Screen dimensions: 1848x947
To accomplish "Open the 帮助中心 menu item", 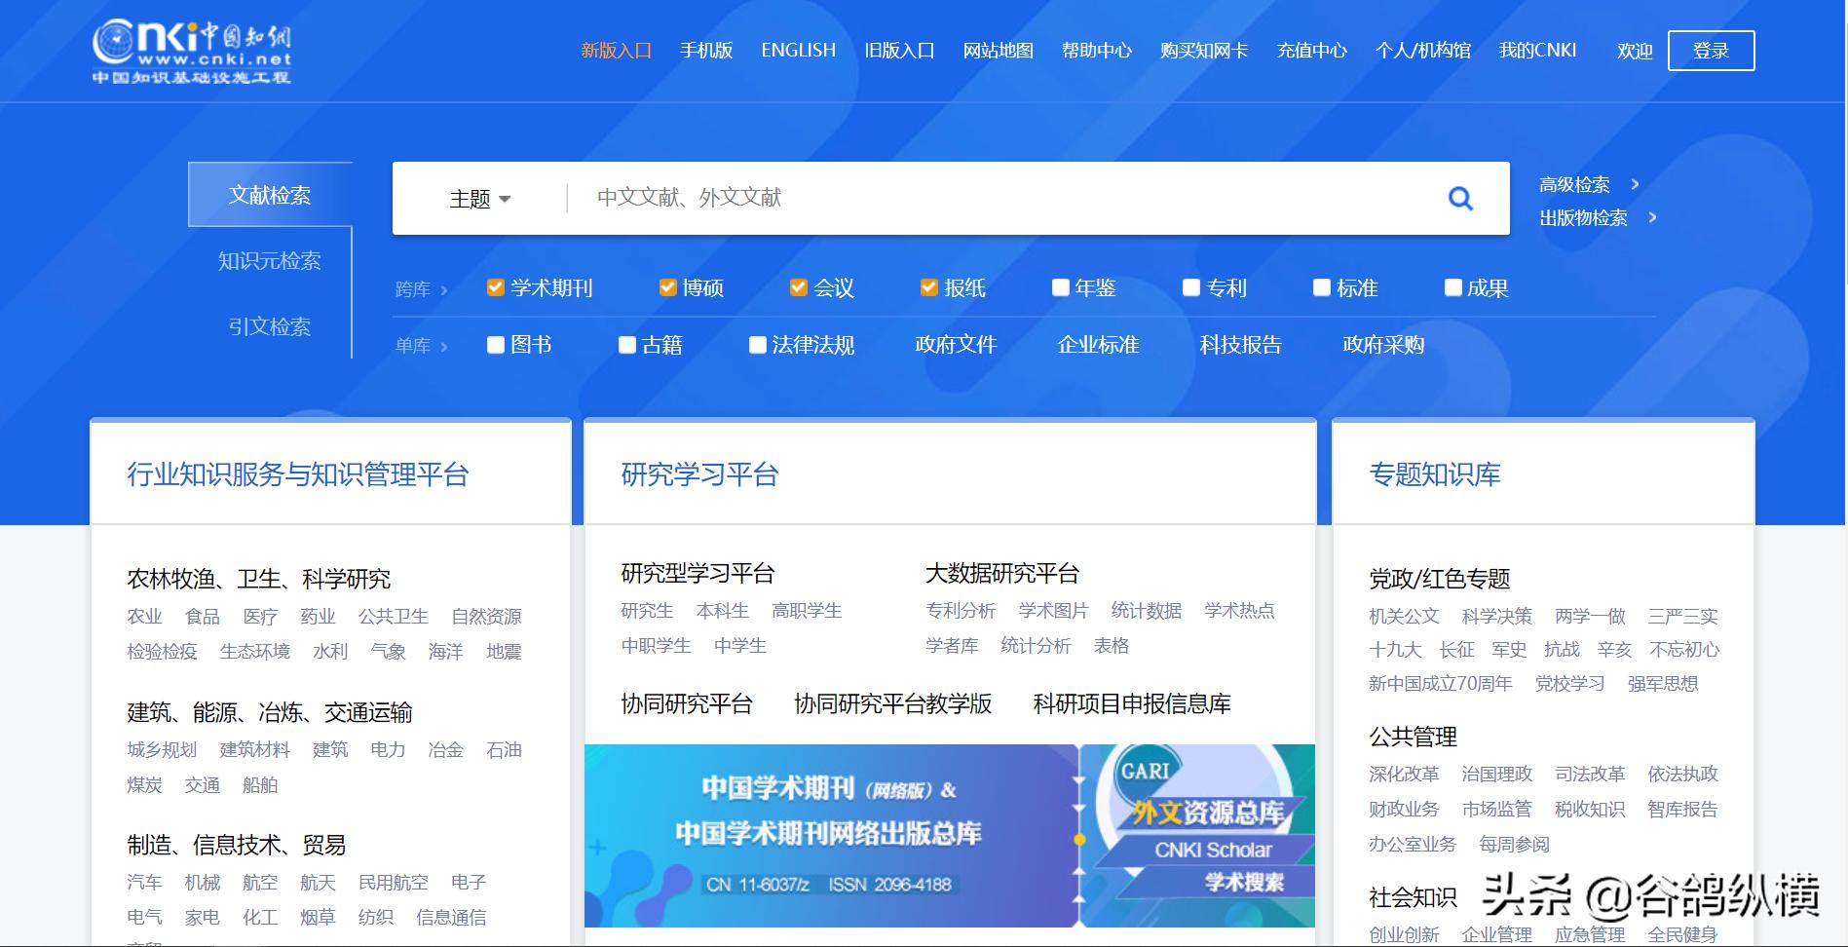I will 1096,50.
